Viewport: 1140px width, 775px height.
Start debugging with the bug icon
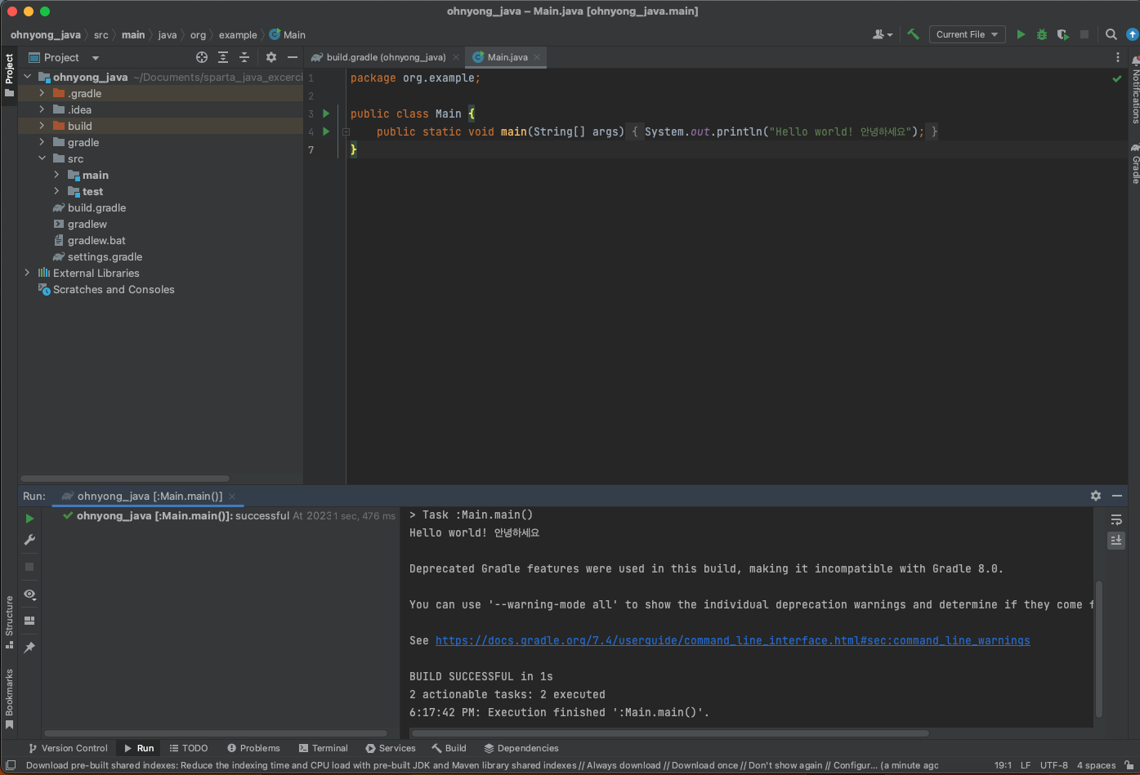[1042, 34]
